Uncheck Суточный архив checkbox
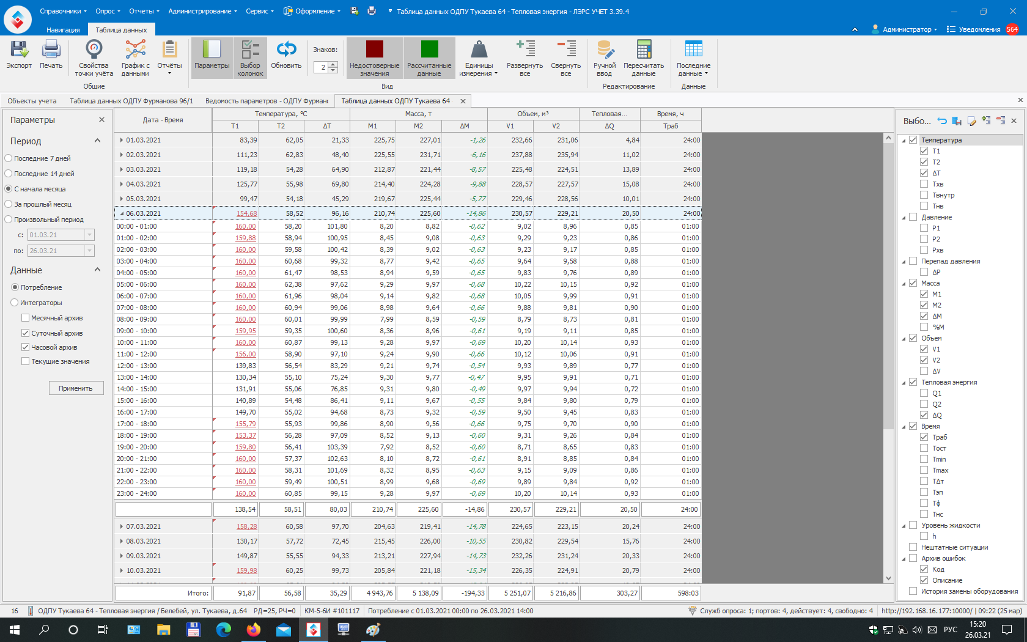Viewport: 1027px width, 642px height. coord(25,333)
